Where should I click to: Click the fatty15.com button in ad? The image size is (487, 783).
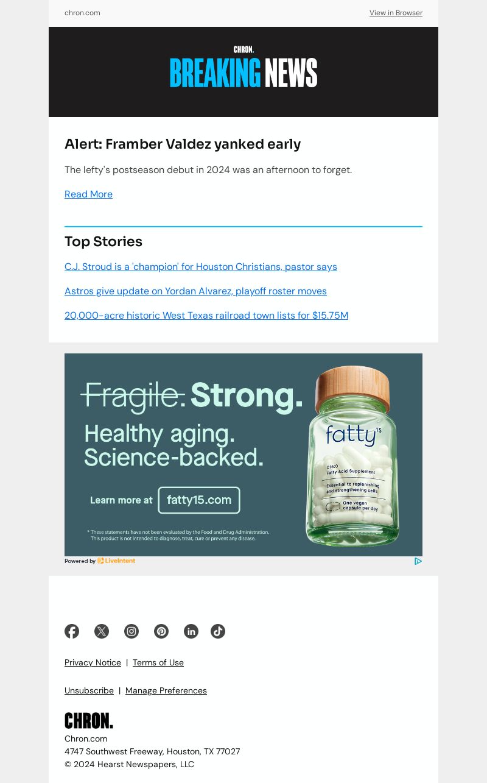(x=199, y=500)
